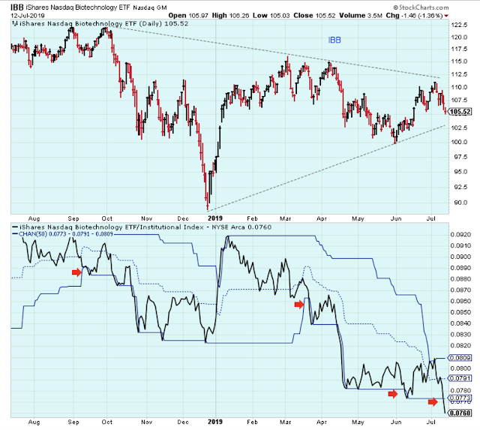Click the 112.5 price axis label
Viewport: 480px width, 430px height.
point(459,74)
